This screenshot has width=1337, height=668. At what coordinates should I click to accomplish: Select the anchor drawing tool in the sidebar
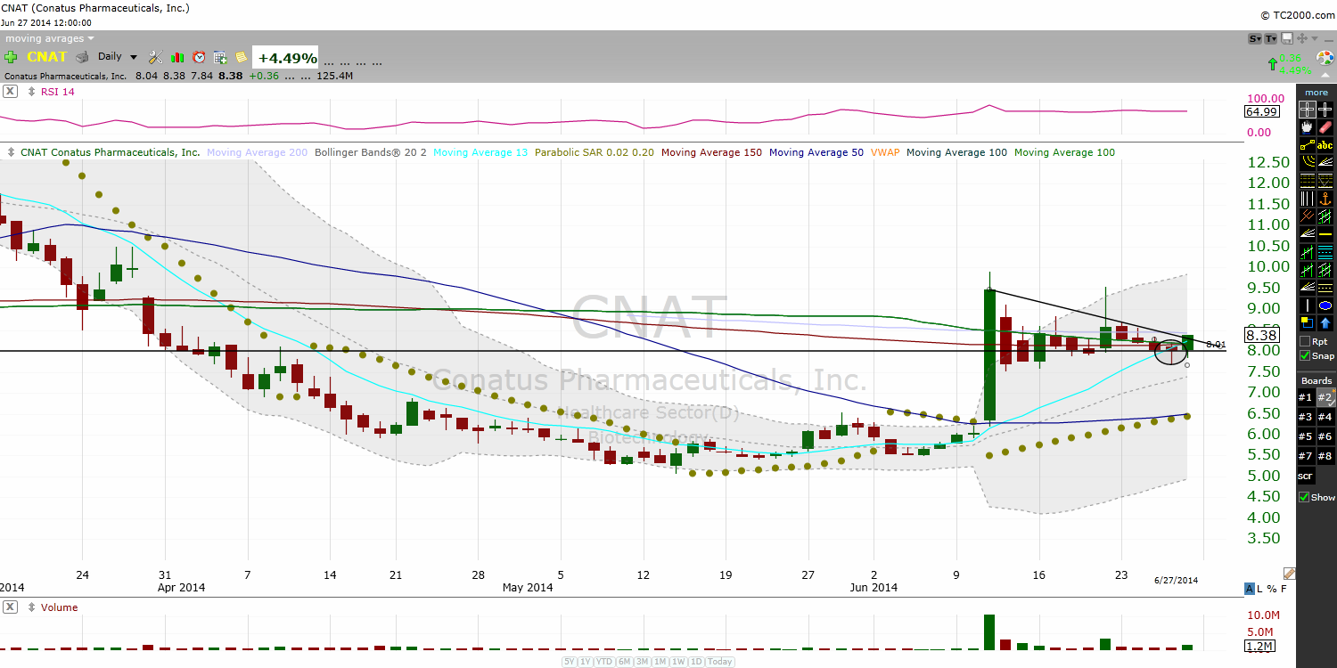coord(1326,200)
